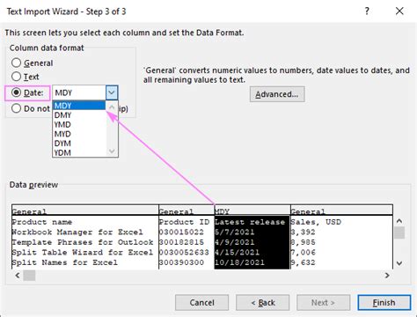
Task: Click the preview horizontal scroll-right arrow
Action: (x=387, y=276)
